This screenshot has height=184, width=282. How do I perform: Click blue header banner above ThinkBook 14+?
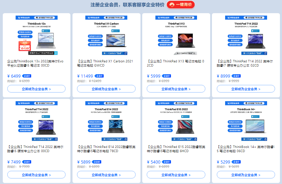point(246,103)
